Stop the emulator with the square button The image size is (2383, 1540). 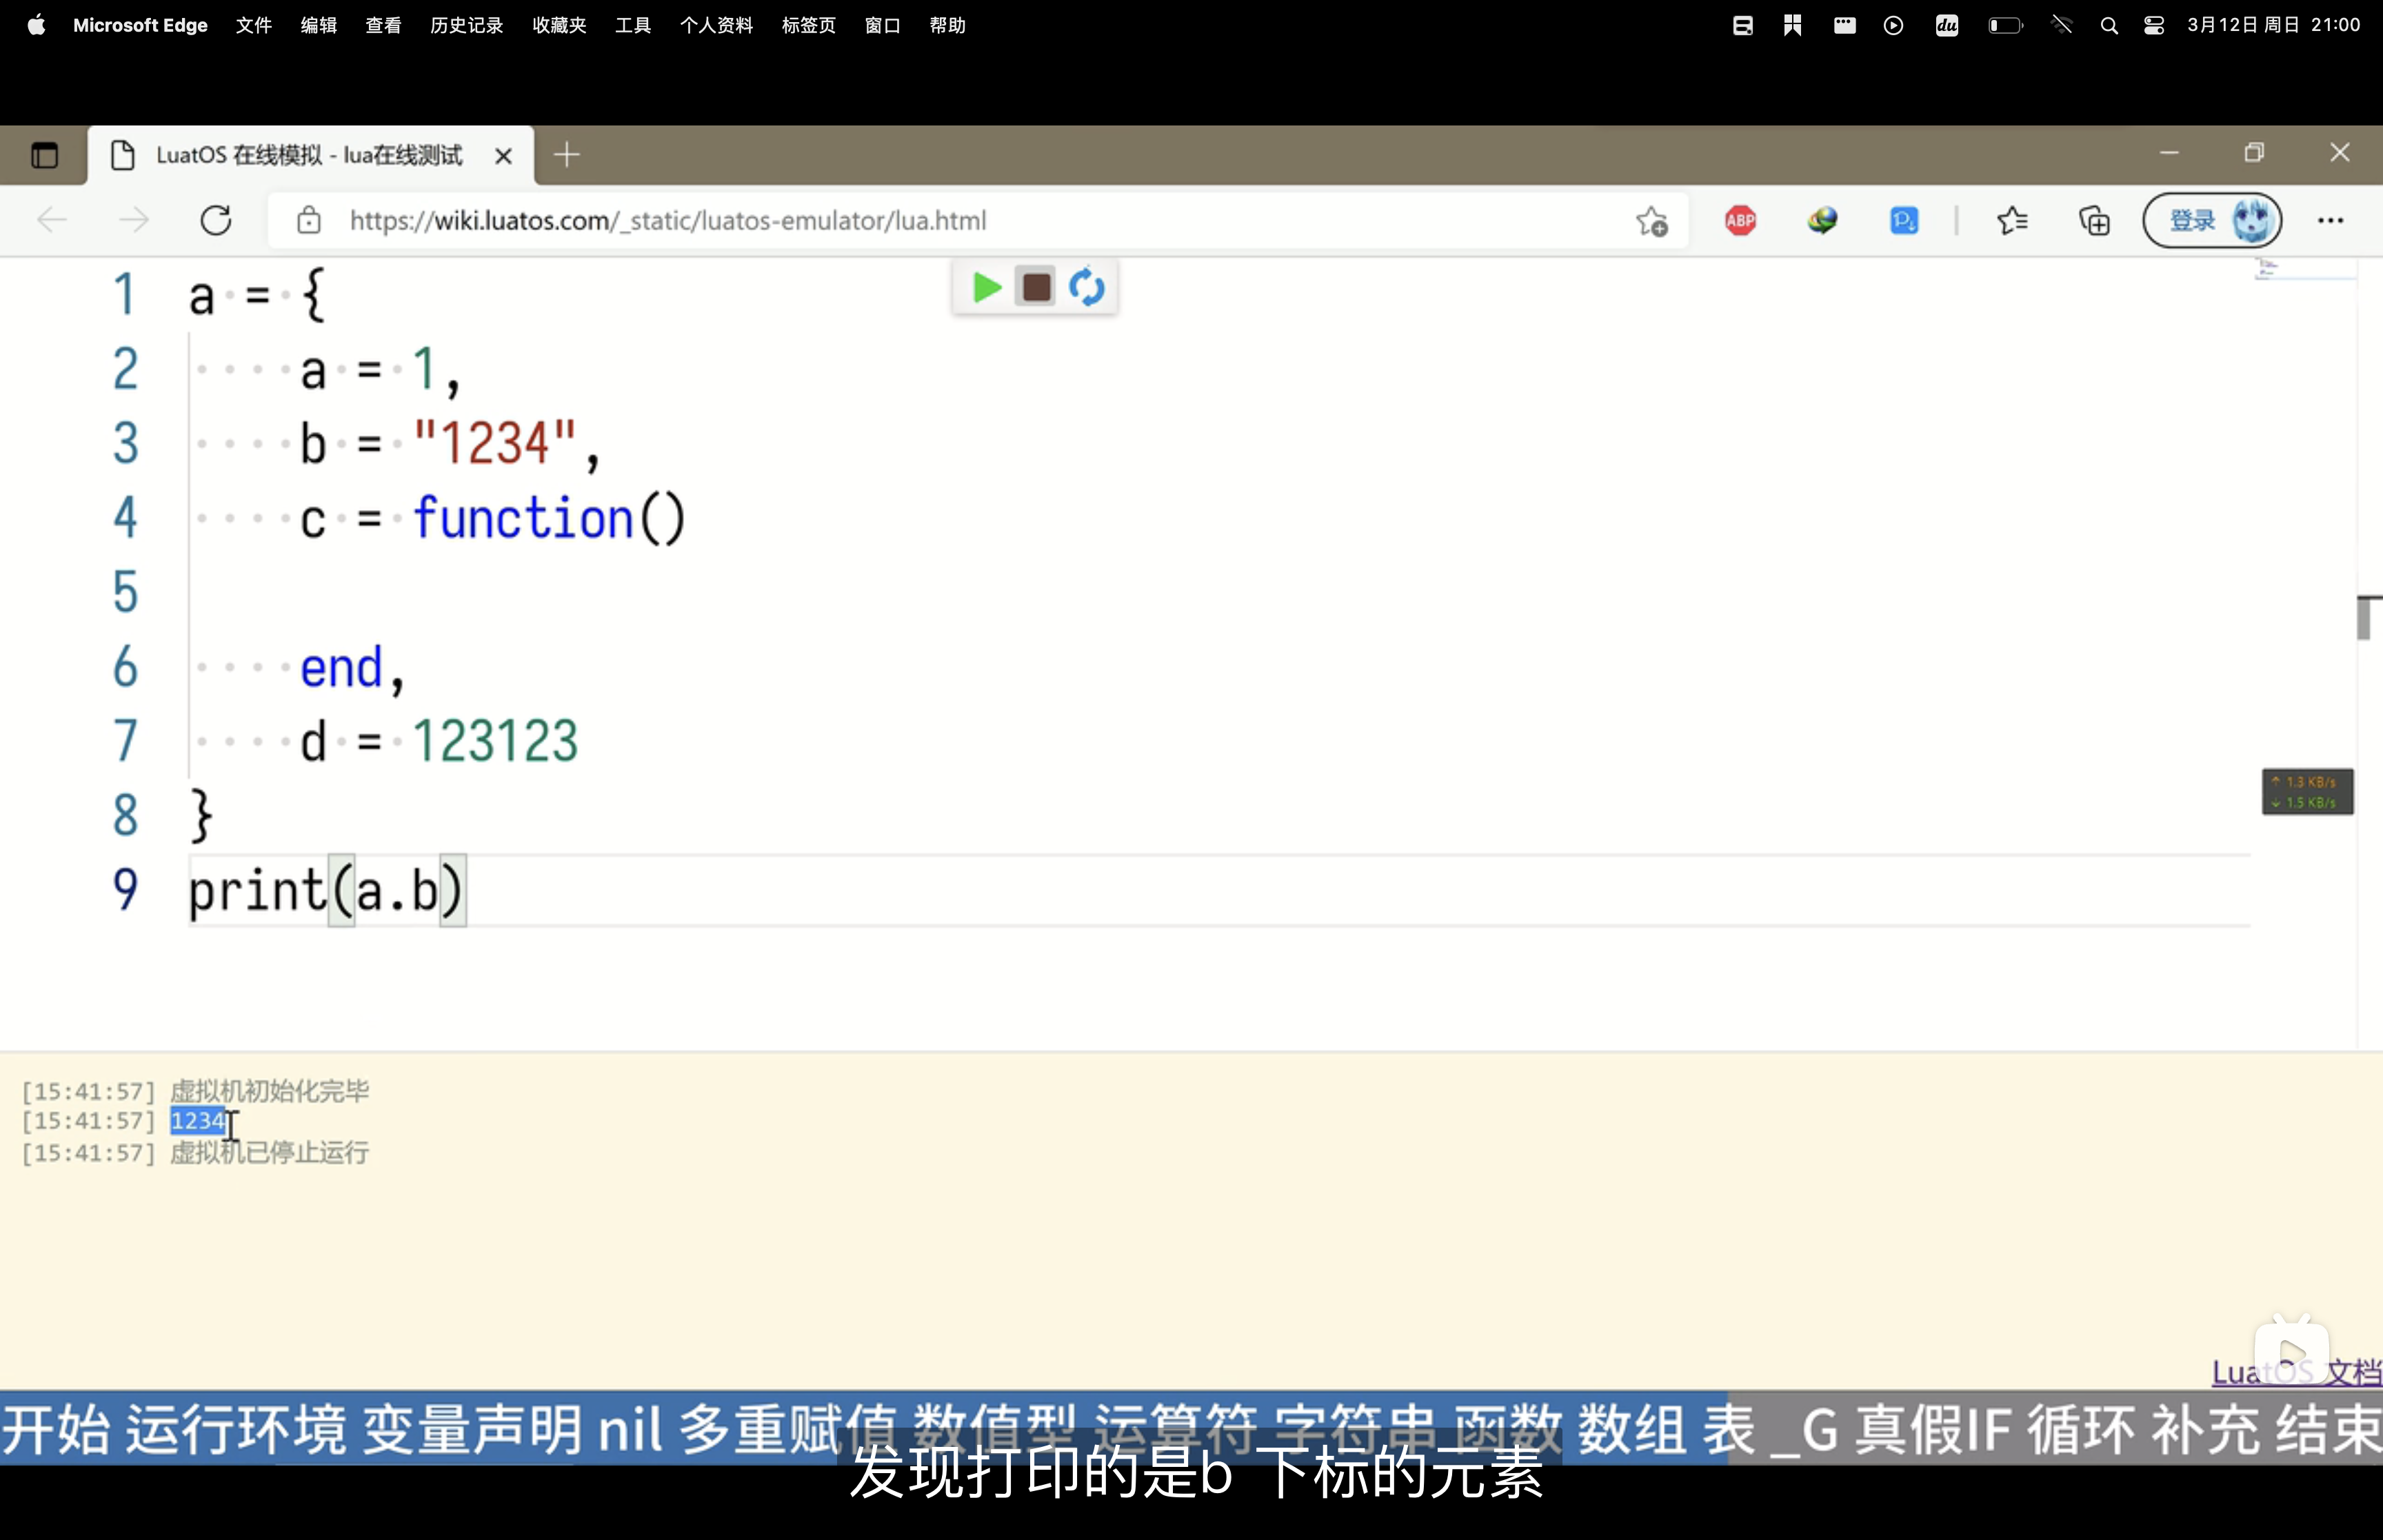point(1036,288)
